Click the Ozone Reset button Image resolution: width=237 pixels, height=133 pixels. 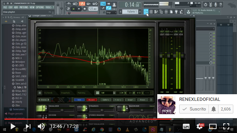142,100
